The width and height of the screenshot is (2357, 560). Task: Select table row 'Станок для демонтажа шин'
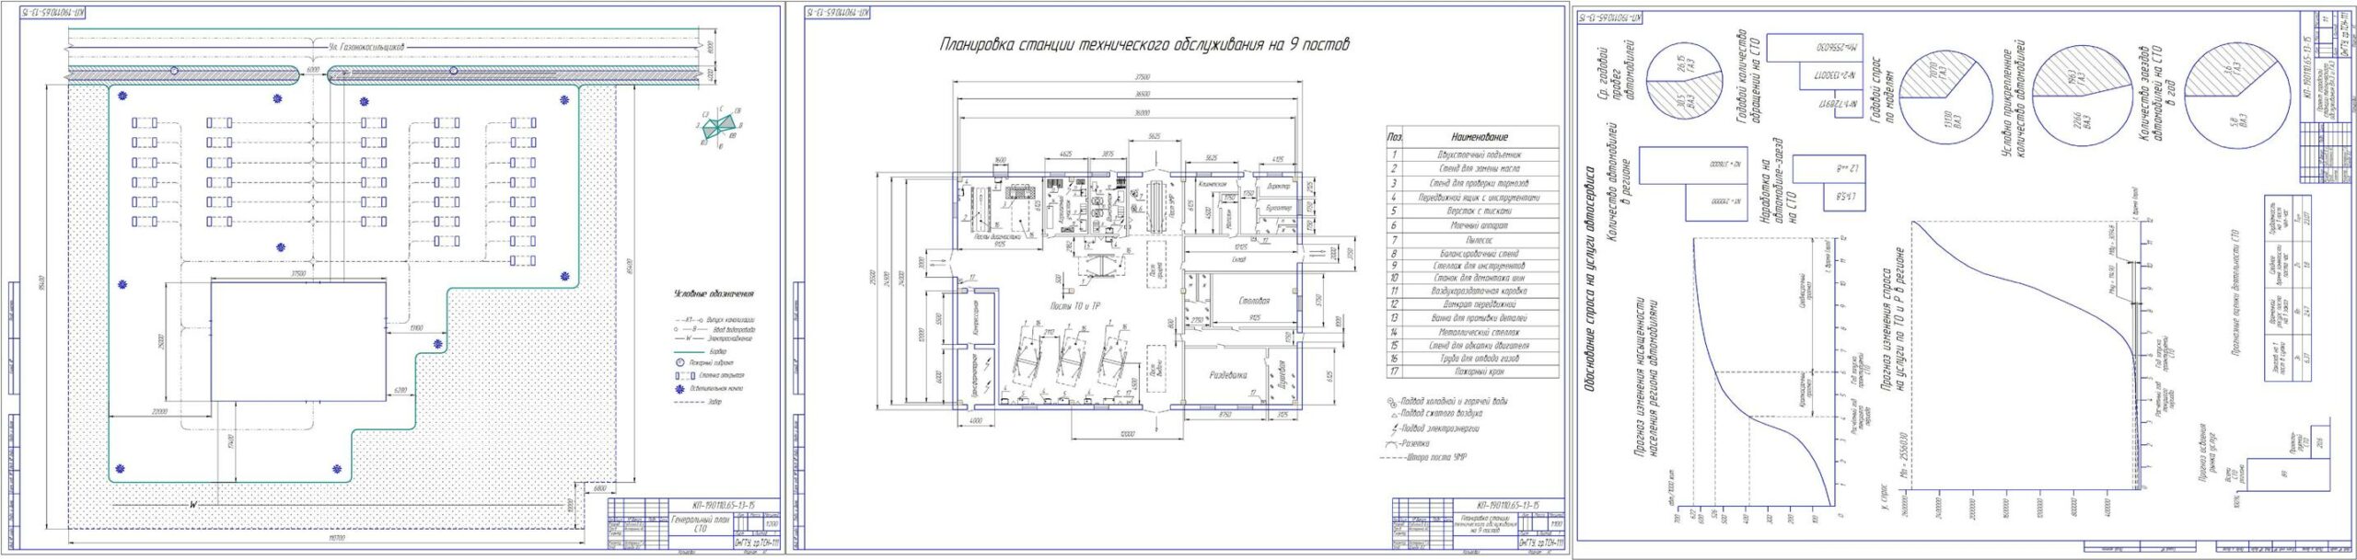(x=1472, y=278)
